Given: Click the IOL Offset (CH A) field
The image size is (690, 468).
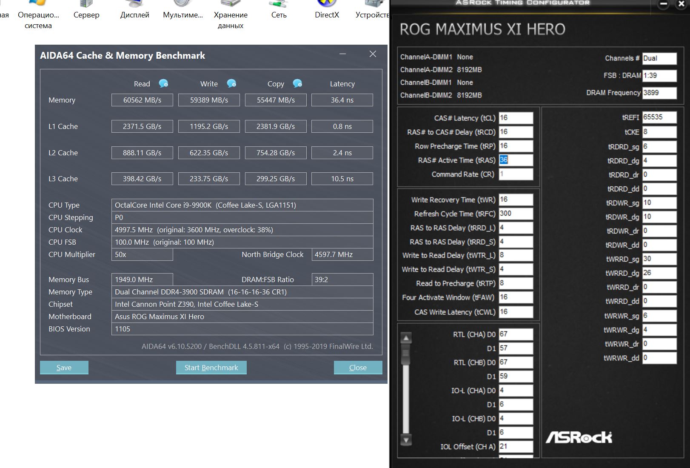Looking at the screenshot, I should pos(516,447).
